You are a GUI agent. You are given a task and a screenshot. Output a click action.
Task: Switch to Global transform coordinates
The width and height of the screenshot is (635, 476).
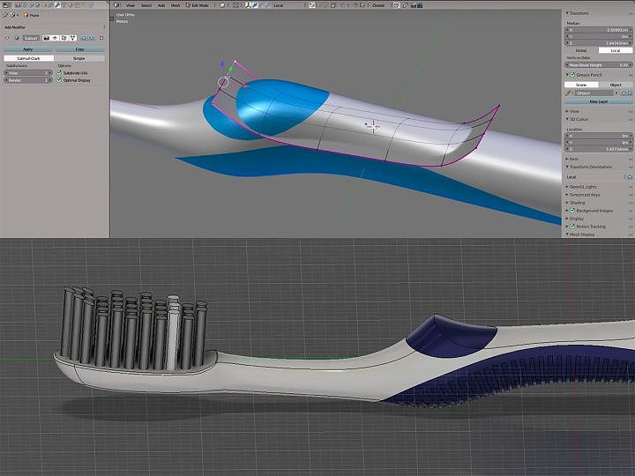[x=581, y=50]
